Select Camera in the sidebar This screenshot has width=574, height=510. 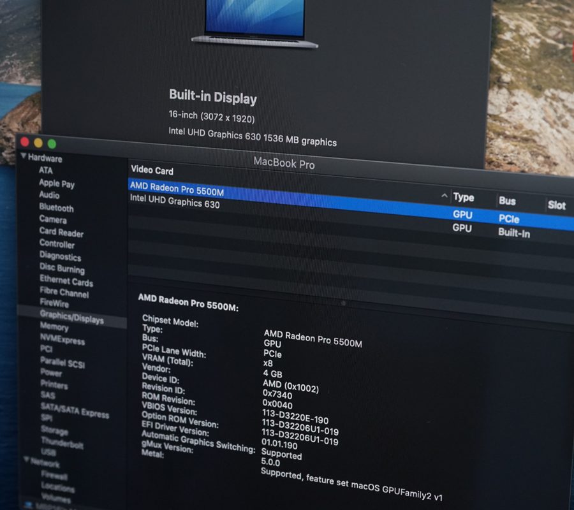[53, 219]
